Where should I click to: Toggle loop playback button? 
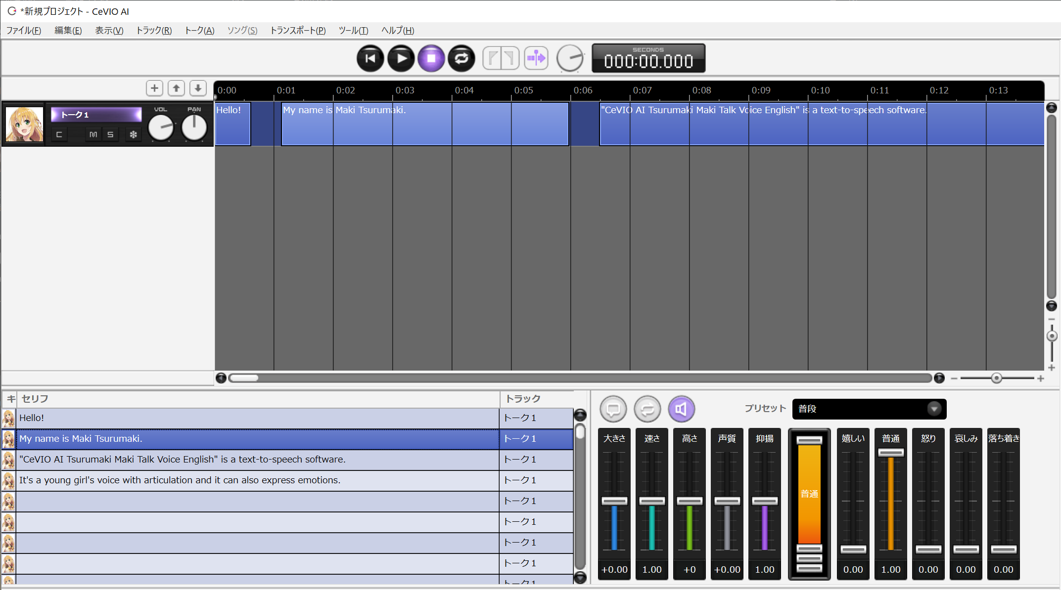pyautogui.click(x=461, y=58)
